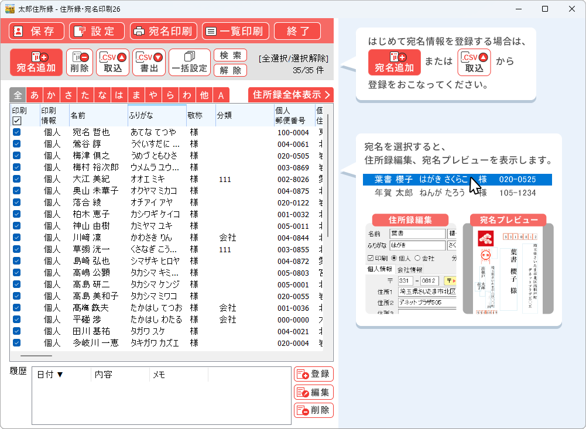The height and width of the screenshot is (429, 586).
Task: Register a history entry with 登録
Action: tap(313, 374)
